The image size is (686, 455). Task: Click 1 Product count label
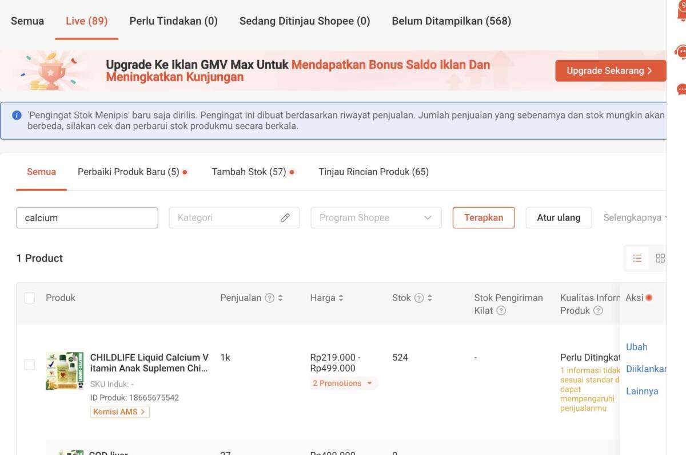click(x=39, y=258)
